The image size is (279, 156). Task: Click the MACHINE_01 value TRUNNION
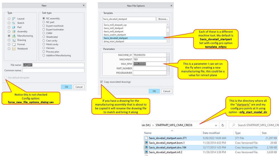coord(149,55)
